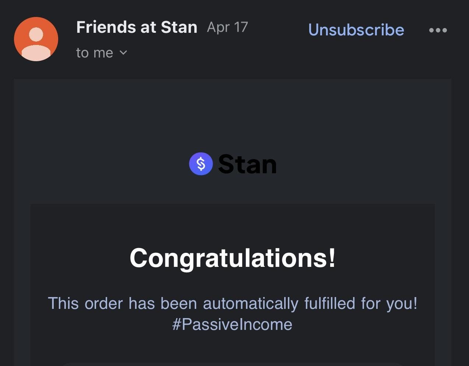Image resolution: width=469 pixels, height=366 pixels.
Task: Click the letter "C" starting Congratulations
Action: (x=138, y=258)
